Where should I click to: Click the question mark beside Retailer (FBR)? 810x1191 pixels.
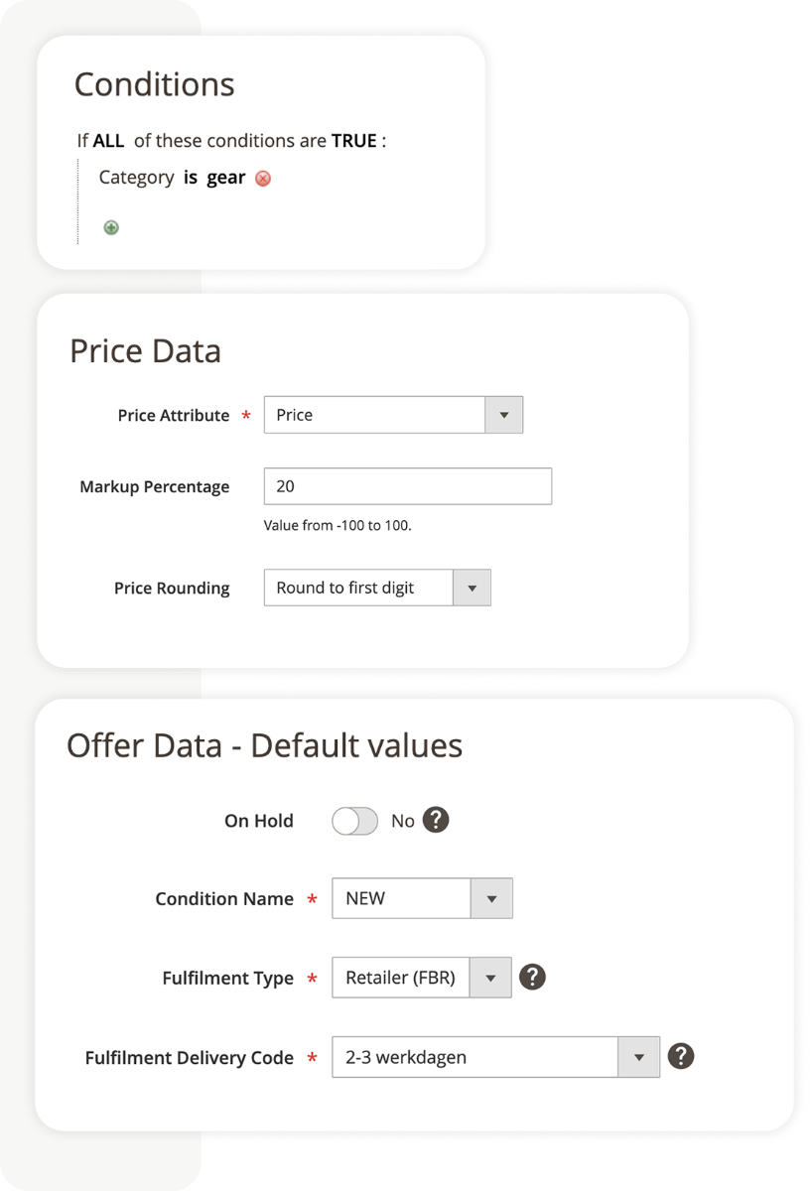pyautogui.click(x=533, y=978)
